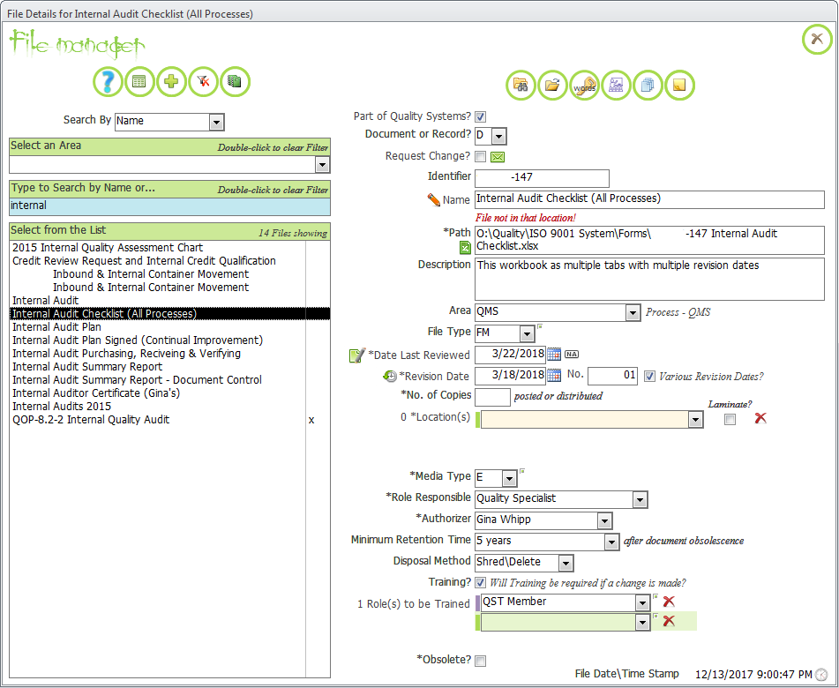839x688 pixels.
Task: Add a new file with the plus icon
Action: click(171, 82)
